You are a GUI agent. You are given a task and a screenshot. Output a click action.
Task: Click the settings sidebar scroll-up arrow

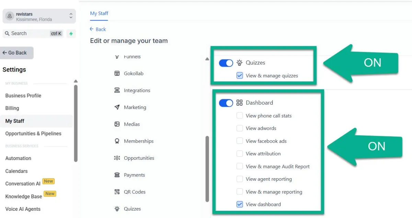coord(76,81)
